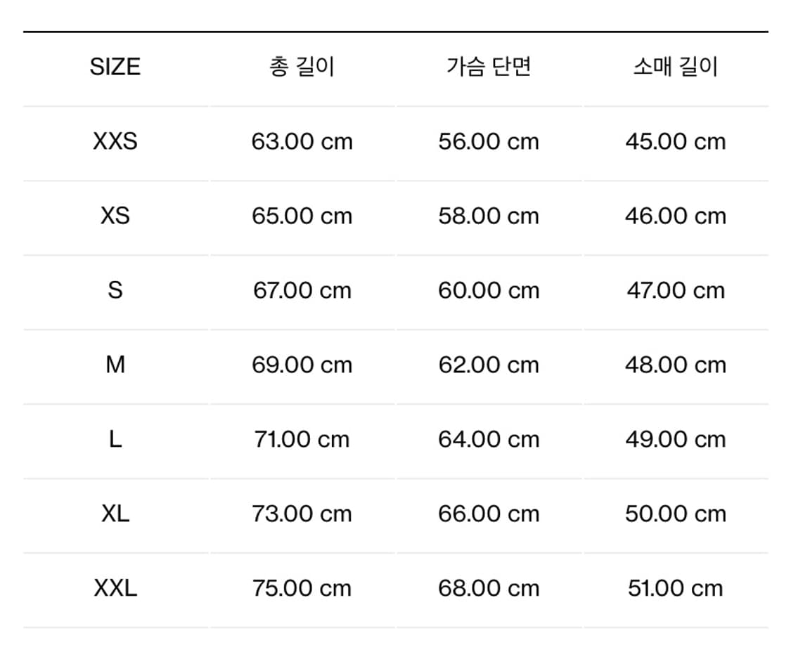Image resolution: width=791 pixels, height=659 pixels.
Task: Click the 68.00 cm chest width cell
Action: [489, 588]
